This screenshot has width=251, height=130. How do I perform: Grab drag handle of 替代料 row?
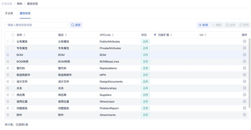tap(8, 68)
